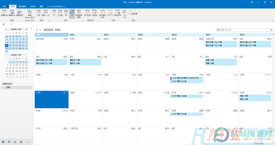This screenshot has width=275, height=145.
Task: Expand the 日历组 dropdown arrow
Action: (94, 17)
